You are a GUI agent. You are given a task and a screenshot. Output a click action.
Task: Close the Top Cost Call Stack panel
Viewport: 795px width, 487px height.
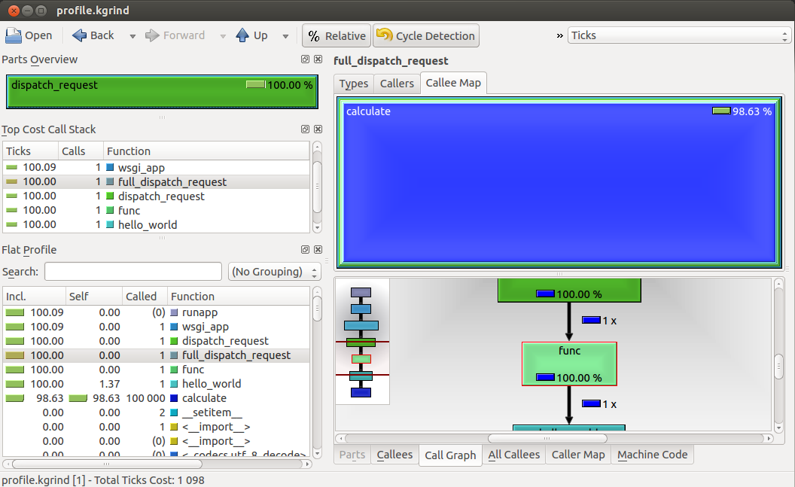coord(317,129)
